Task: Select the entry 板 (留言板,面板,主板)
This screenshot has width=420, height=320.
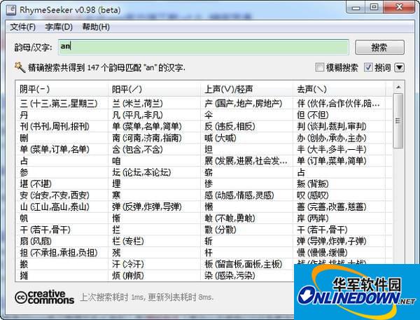Action: click(243, 264)
